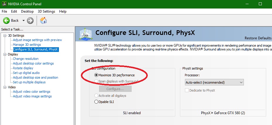The height and width of the screenshot is (125, 272).
Task: Select Maximize 3D performance radio button
Action: click(x=96, y=75)
